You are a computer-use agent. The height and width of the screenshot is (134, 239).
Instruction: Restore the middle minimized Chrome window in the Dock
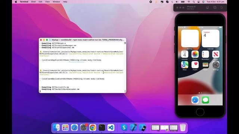pos(164,128)
